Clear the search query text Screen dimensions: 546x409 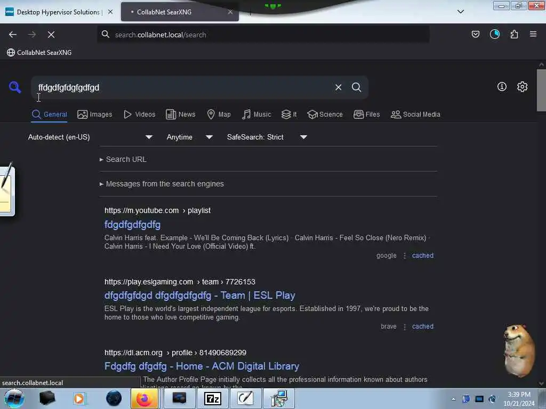click(338, 87)
